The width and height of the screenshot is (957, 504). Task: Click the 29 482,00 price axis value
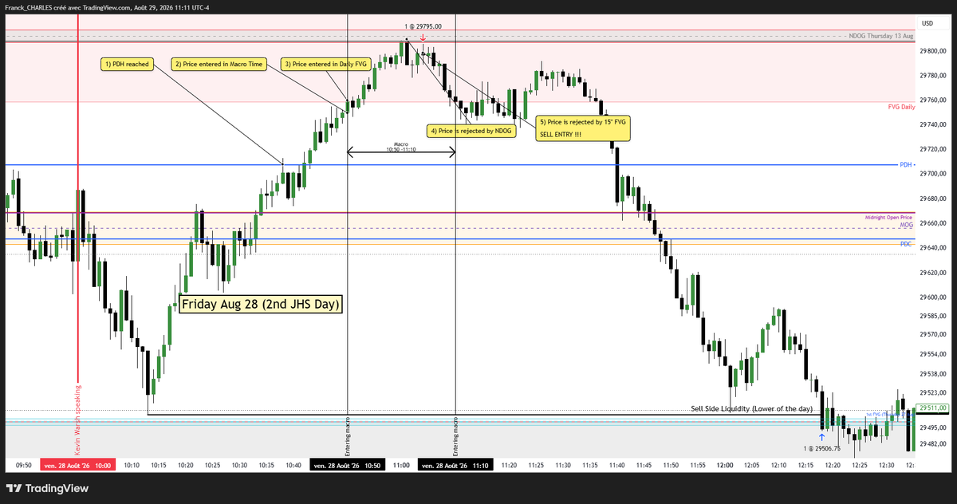[x=934, y=443]
